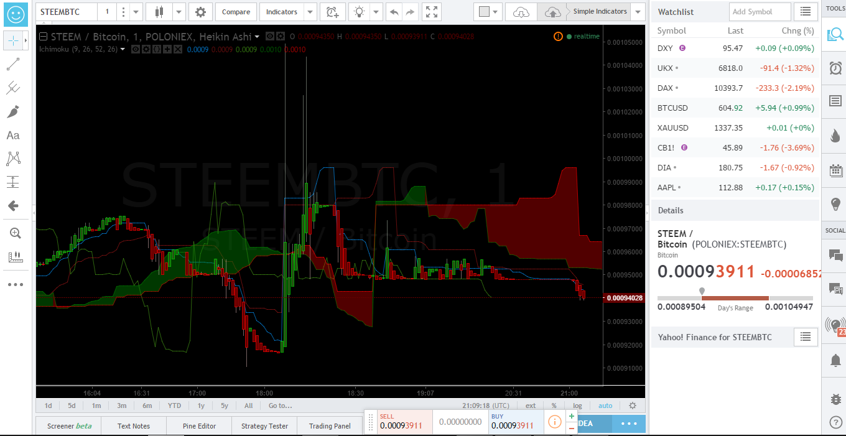This screenshot has width=846, height=436.
Task: Open the Text Notes tab
Action: (x=134, y=426)
